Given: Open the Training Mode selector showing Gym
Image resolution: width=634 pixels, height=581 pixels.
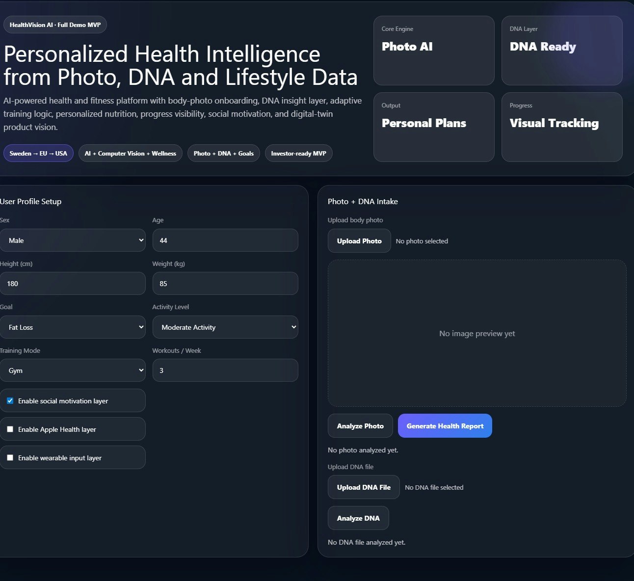Looking at the screenshot, I should [x=73, y=370].
